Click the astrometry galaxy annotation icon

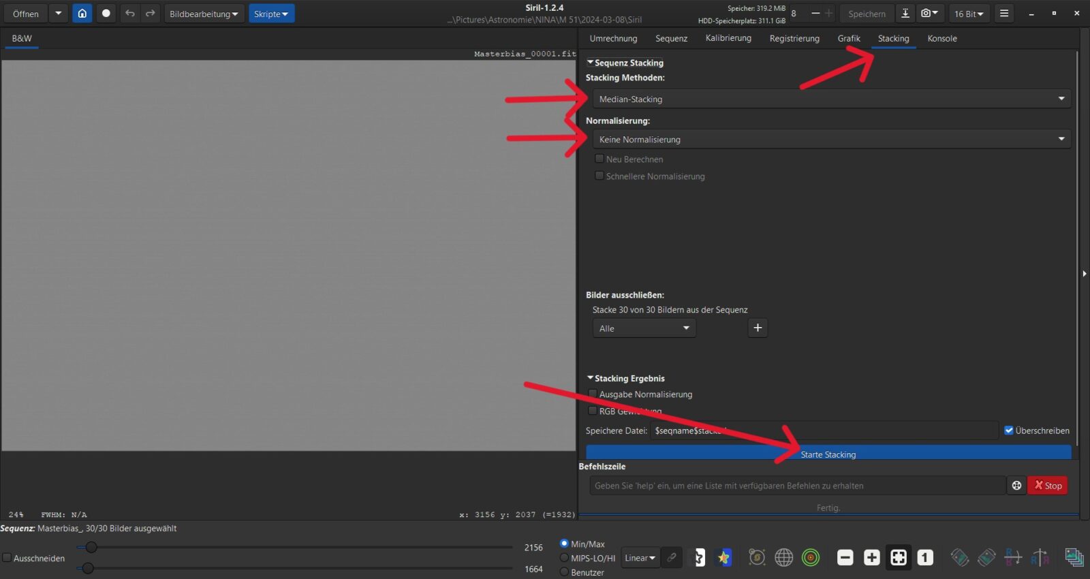[756, 558]
